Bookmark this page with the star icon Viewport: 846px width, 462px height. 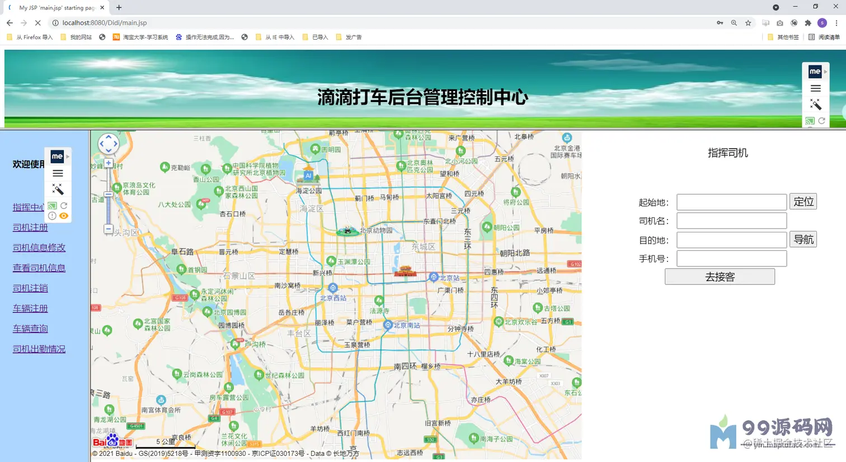[x=748, y=23]
